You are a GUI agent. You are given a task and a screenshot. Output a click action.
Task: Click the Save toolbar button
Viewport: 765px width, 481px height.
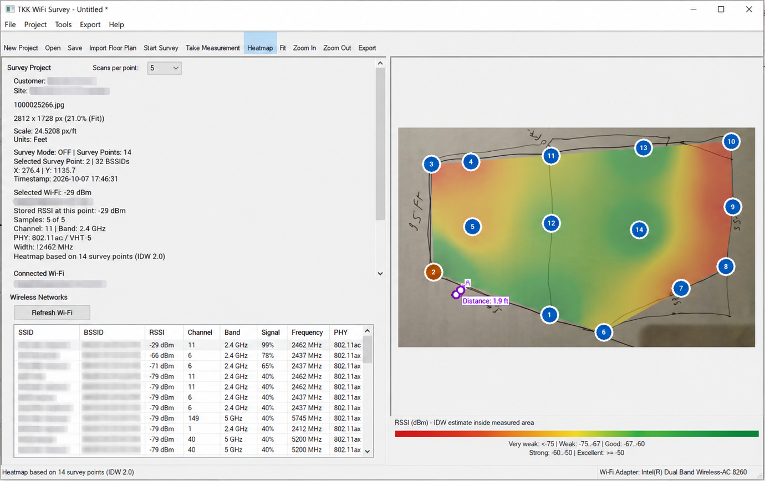[x=75, y=48]
